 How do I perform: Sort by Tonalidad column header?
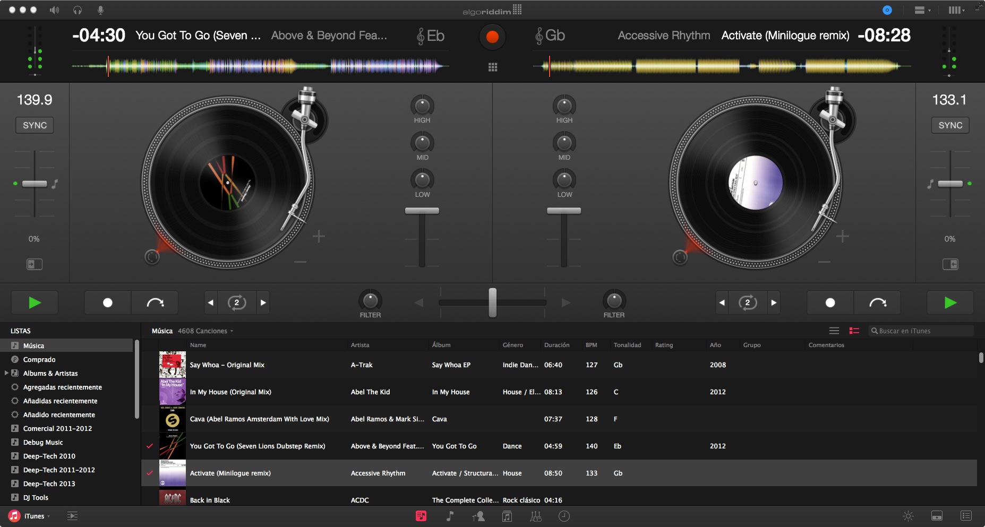tap(628, 345)
